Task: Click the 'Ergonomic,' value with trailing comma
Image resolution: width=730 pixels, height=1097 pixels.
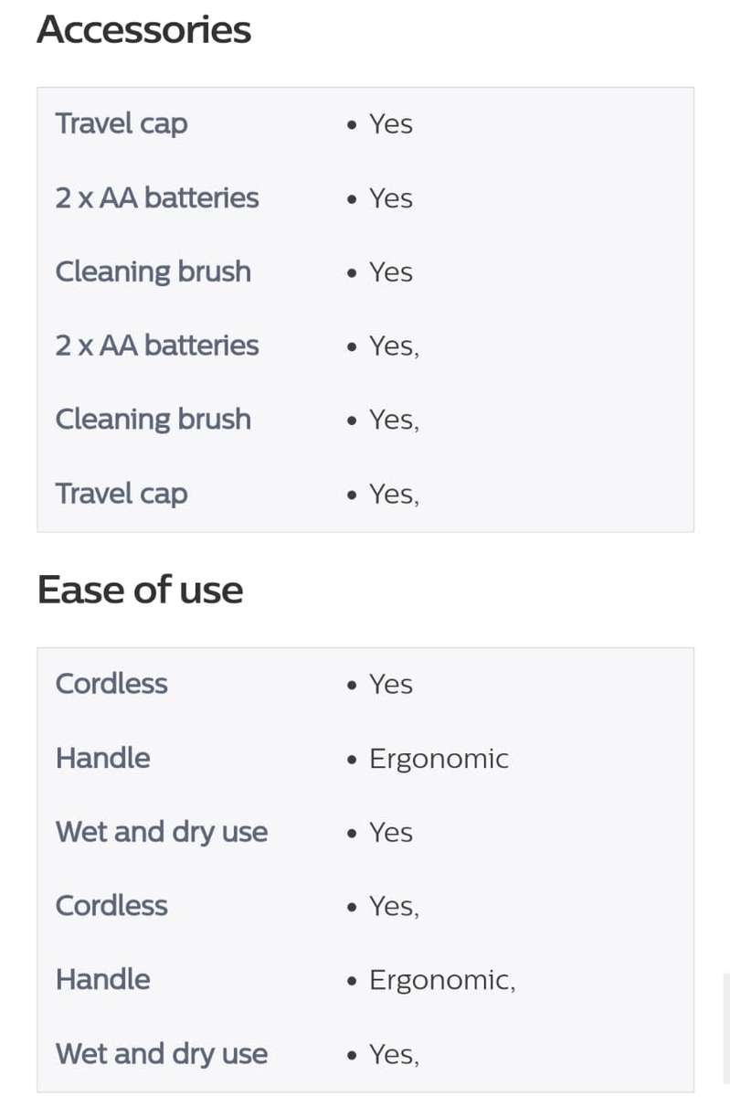Action: click(x=442, y=981)
